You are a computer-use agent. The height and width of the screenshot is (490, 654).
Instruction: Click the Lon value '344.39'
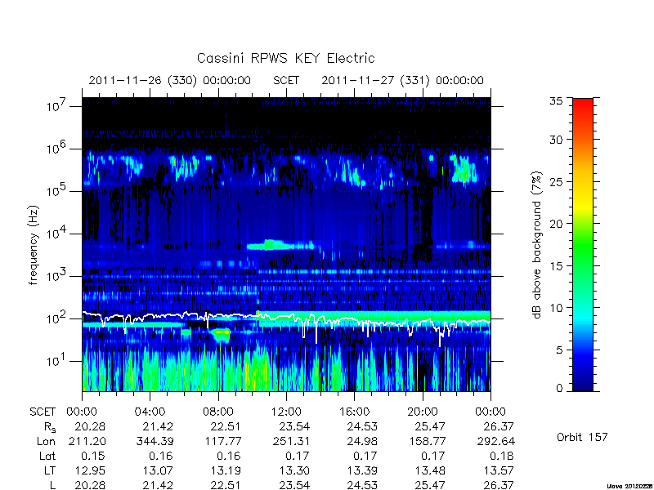pos(154,441)
